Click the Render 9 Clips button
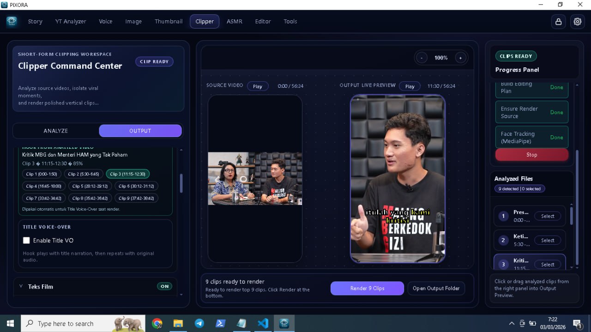The width and height of the screenshot is (591, 332). (367, 288)
